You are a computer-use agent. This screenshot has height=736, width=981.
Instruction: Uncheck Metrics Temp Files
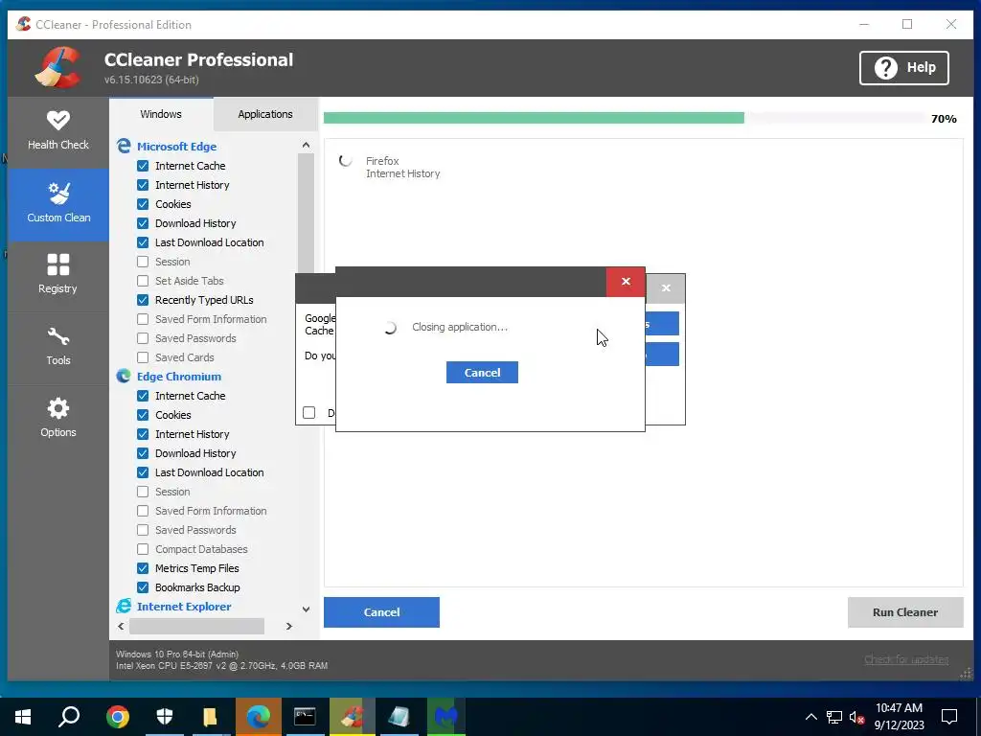[143, 568]
